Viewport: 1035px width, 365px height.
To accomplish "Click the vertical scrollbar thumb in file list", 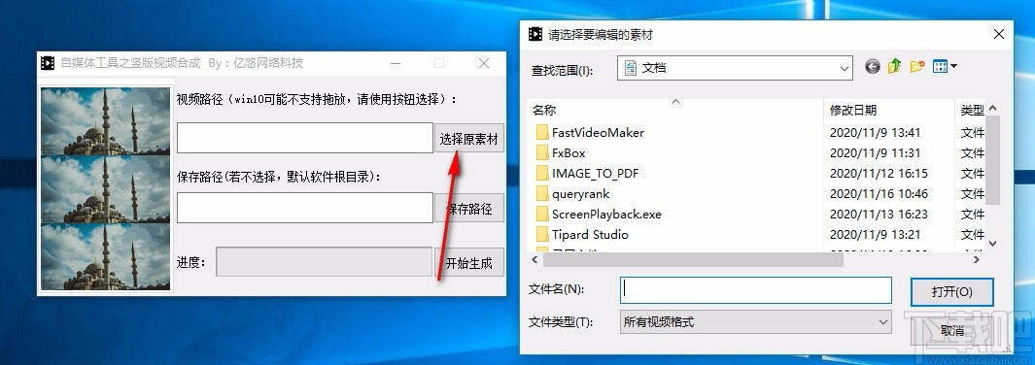I will (x=993, y=160).
